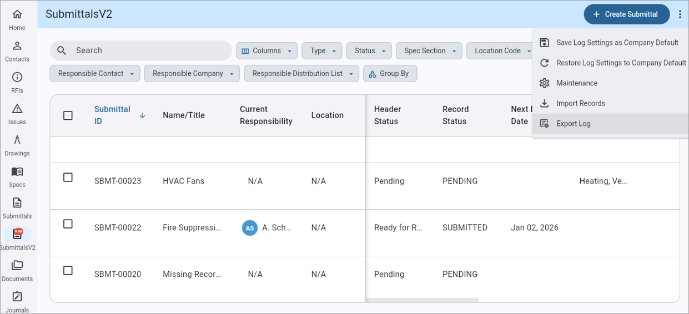Click the Fire Suppressi… title cell
The width and height of the screenshot is (689, 314).
click(191, 227)
